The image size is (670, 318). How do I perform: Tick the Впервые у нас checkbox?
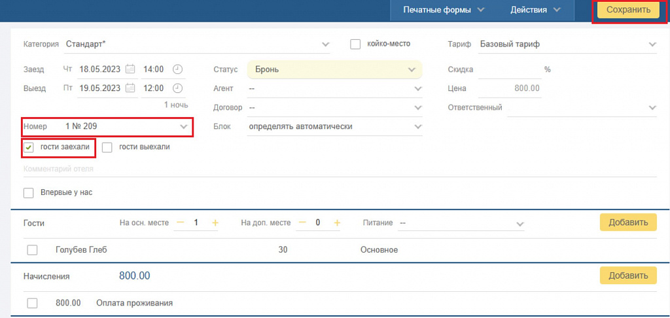click(x=29, y=193)
